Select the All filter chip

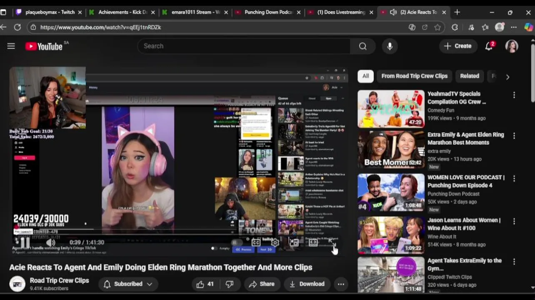coord(365,76)
